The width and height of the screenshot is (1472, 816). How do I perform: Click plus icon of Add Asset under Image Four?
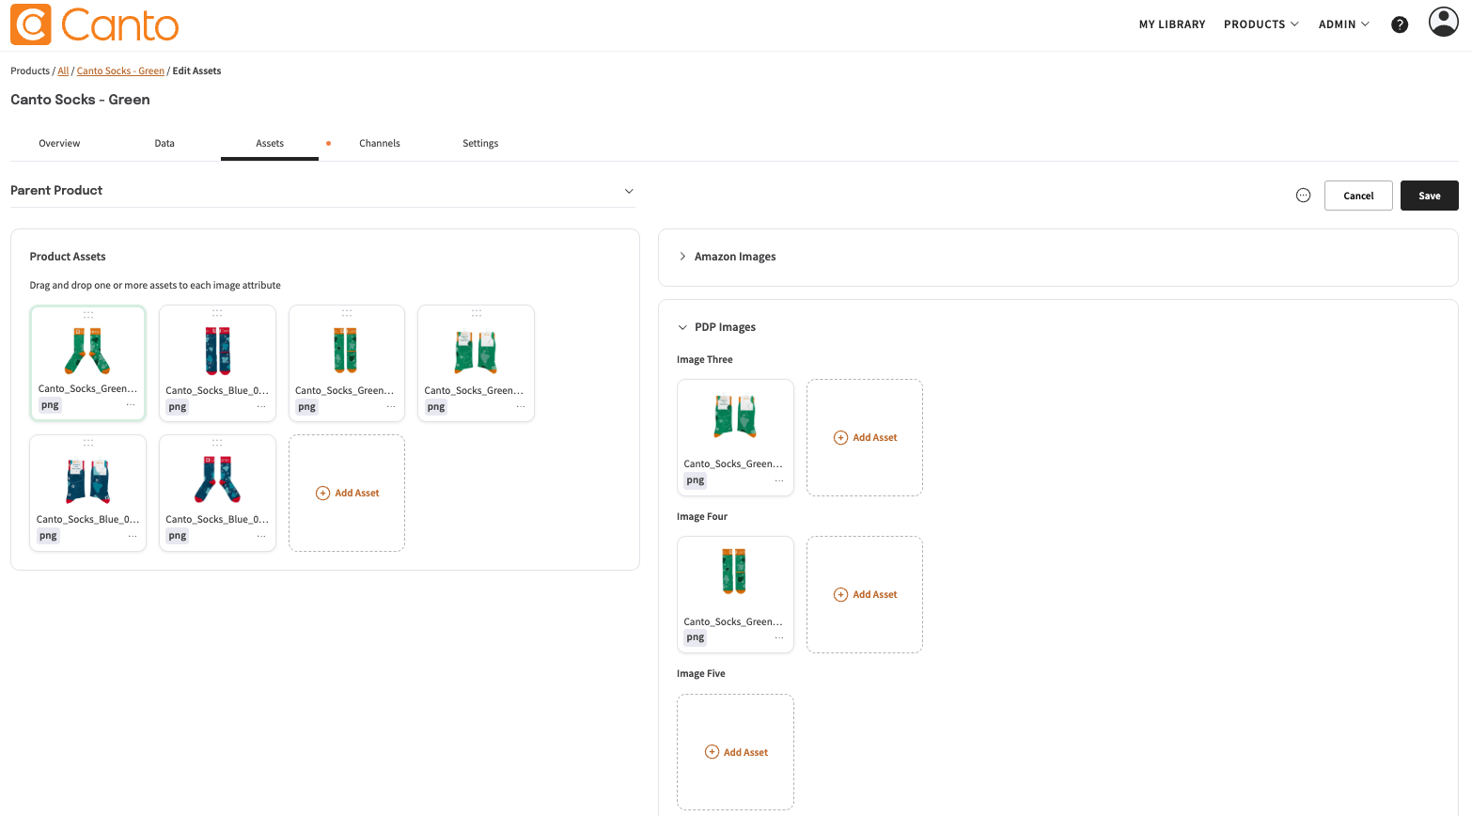pyautogui.click(x=841, y=595)
